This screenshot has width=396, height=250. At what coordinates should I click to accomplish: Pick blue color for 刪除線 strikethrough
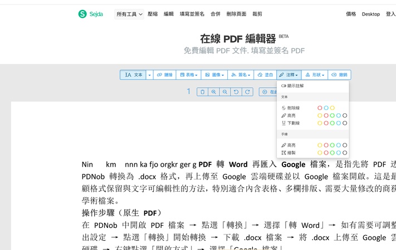326,108
